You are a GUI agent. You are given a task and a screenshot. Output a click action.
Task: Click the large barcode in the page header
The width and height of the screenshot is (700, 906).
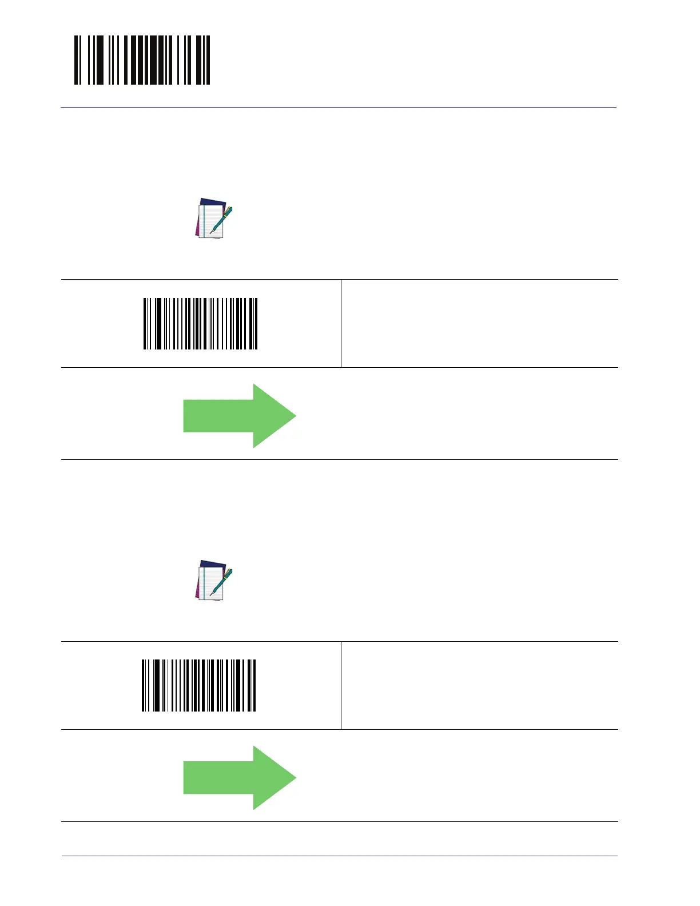142,60
